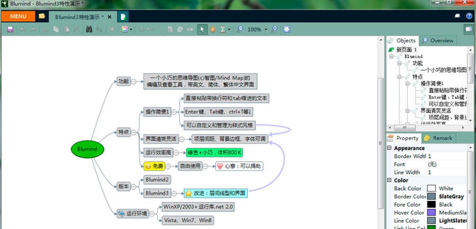Collapse the Color property group
The image size is (476, 229).
(x=389, y=180)
